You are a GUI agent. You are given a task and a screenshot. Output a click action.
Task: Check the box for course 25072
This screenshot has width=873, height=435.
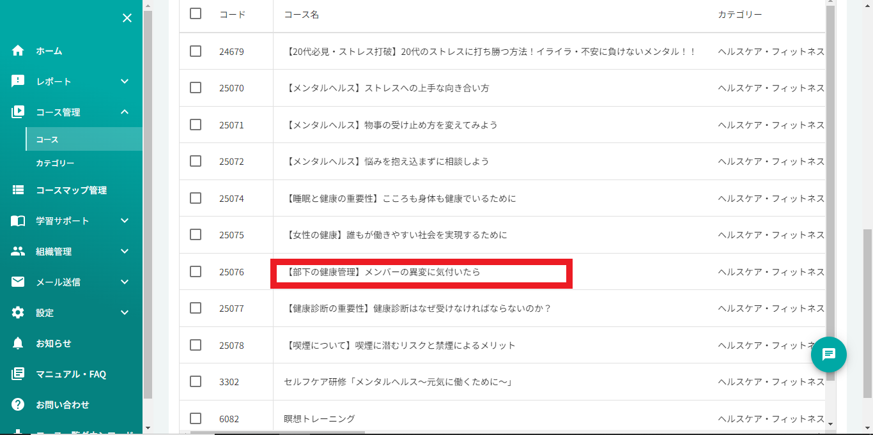196,161
